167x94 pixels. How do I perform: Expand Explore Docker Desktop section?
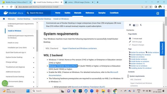tap(34, 58)
